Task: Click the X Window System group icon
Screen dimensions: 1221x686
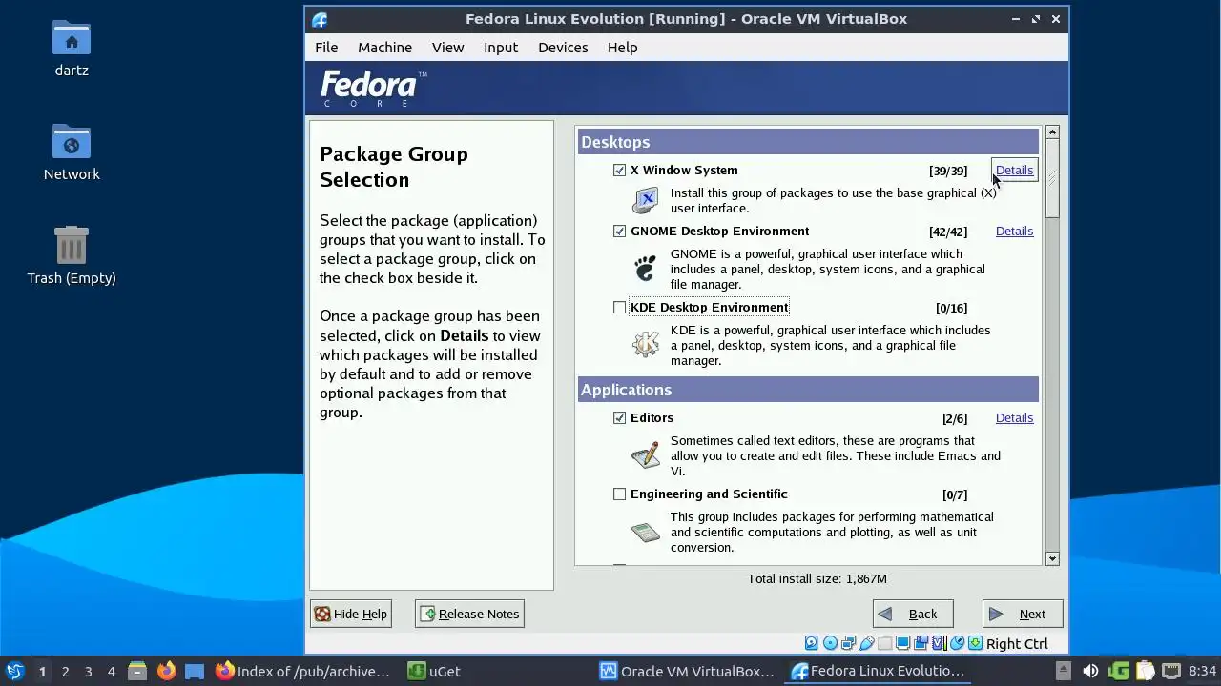Action: pyautogui.click(x=646, y=200)
